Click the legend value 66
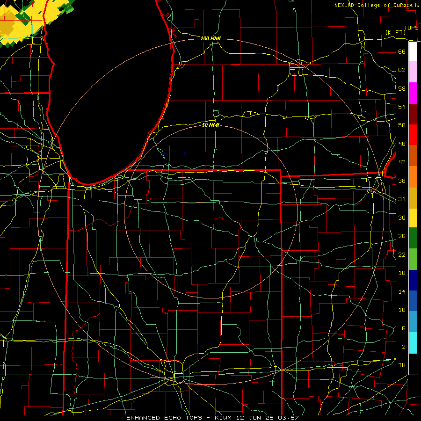The image size is (421, 421). coord(402,51)
